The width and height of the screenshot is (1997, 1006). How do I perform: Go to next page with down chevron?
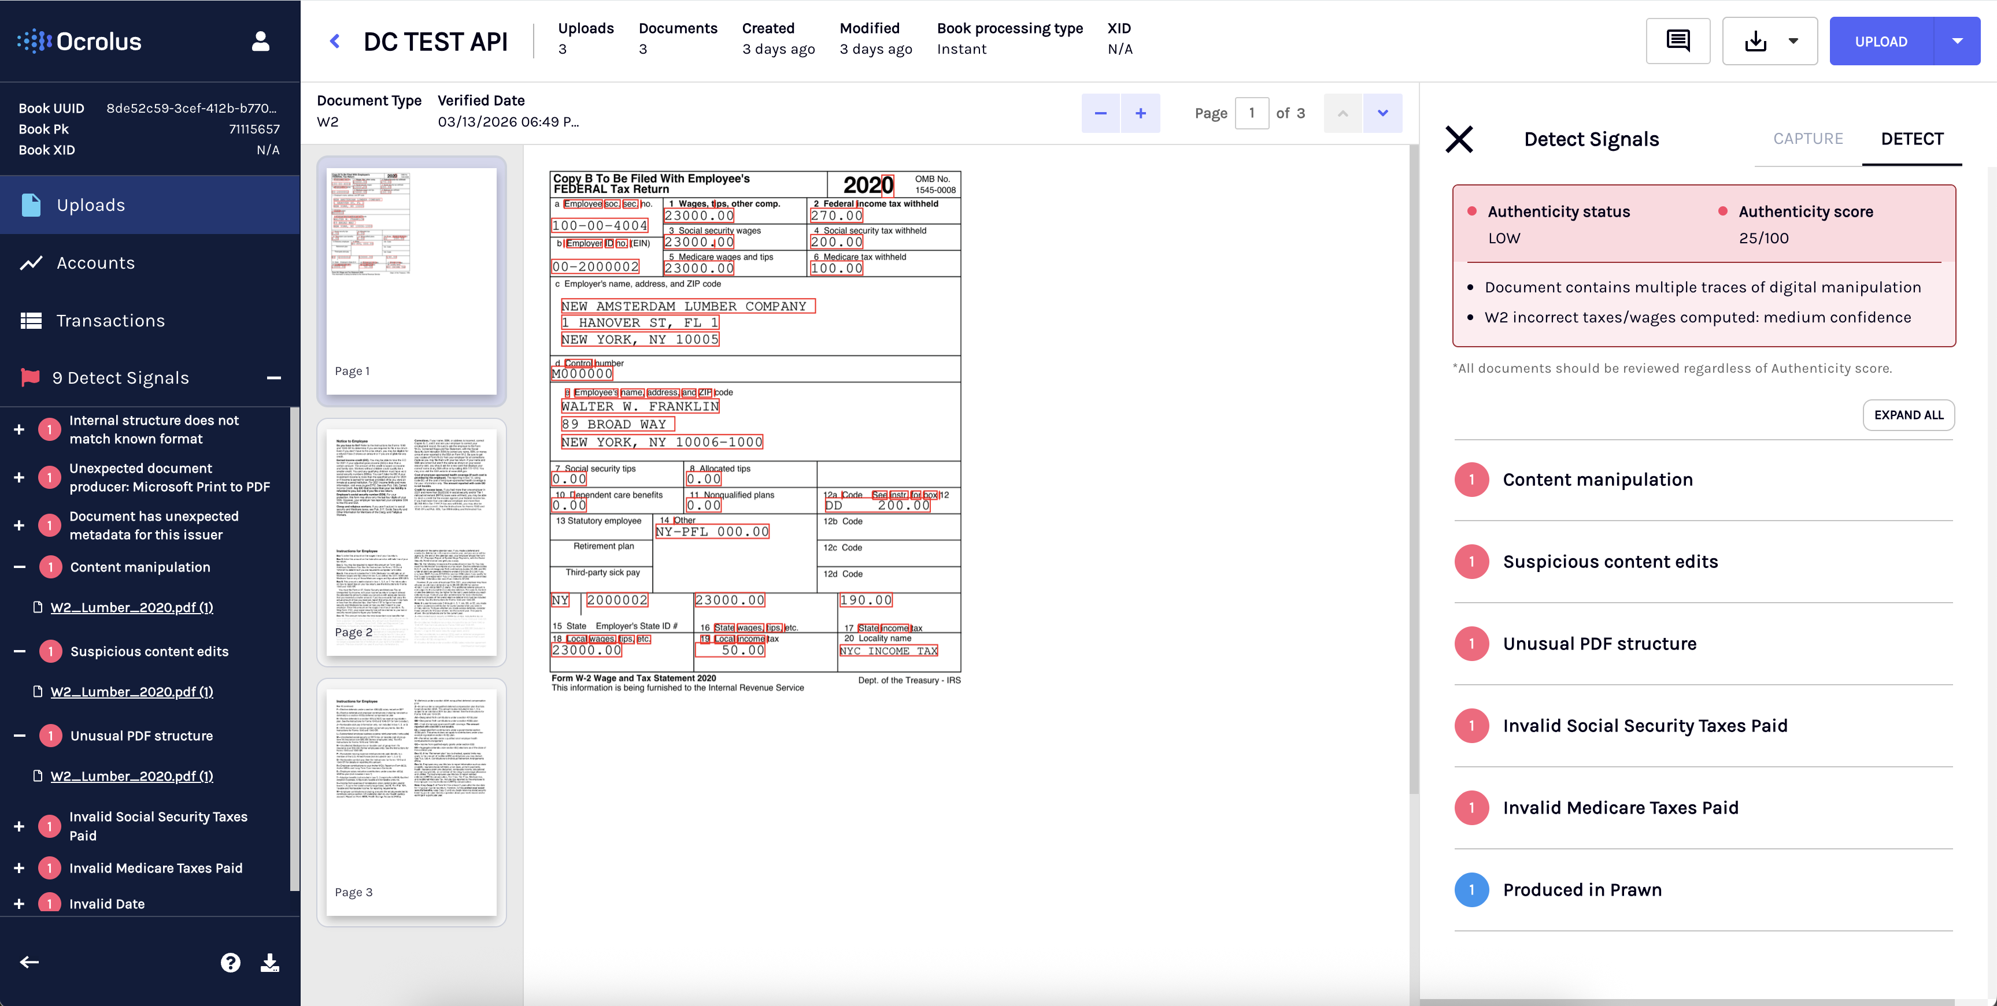coord(1382,113)
